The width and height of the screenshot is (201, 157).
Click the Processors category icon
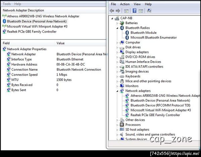pyautogui.click(x=122, y=125)
